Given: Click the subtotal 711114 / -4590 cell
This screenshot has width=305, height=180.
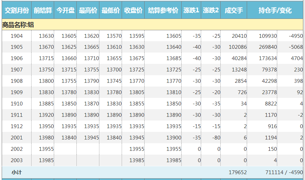Looking at the screenshot, I should (x=284, y=172).
